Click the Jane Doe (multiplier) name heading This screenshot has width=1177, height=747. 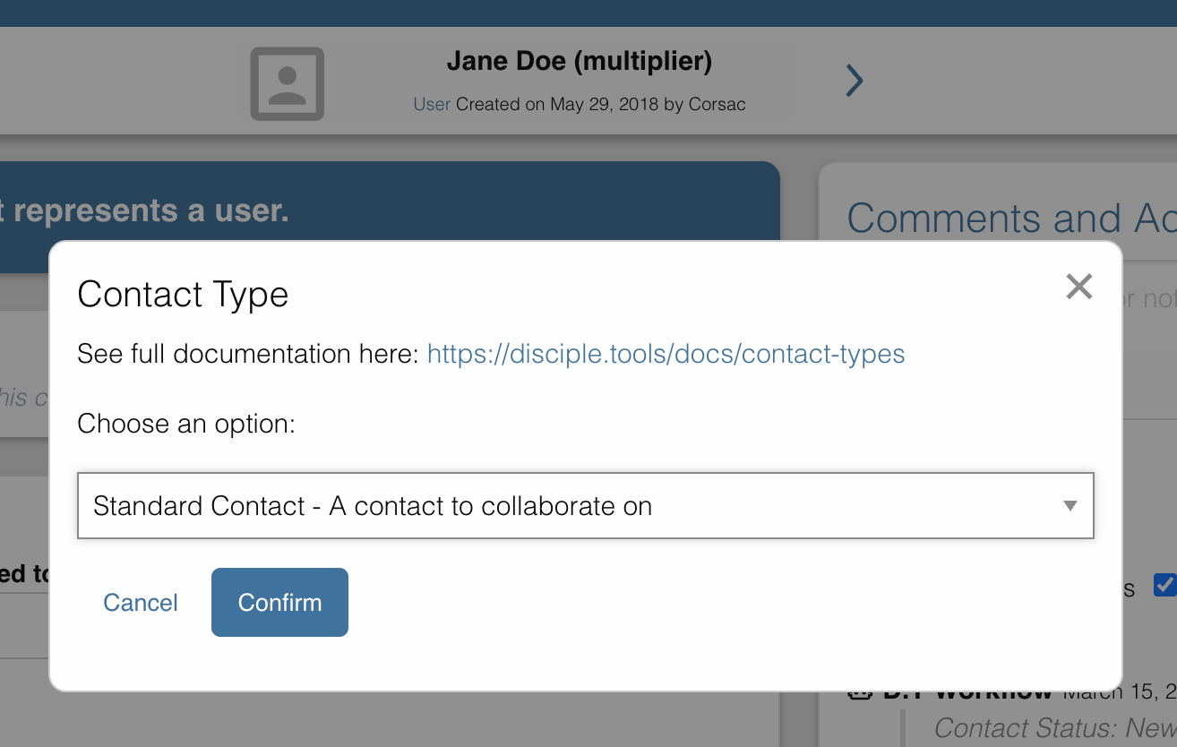(x=579, y=62)
